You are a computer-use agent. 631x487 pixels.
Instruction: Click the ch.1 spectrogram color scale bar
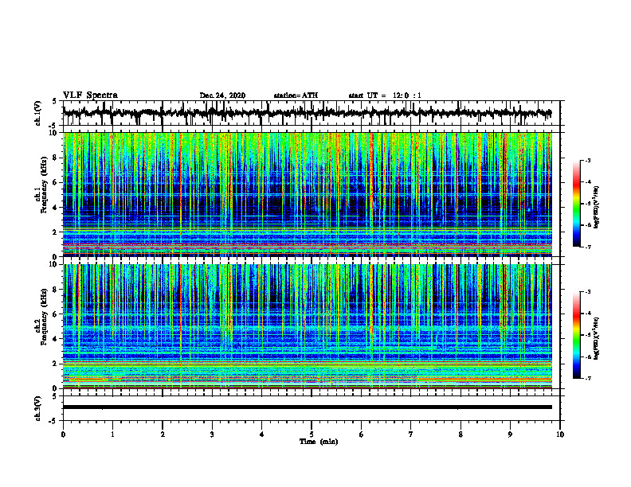click(x=576, y=204)
